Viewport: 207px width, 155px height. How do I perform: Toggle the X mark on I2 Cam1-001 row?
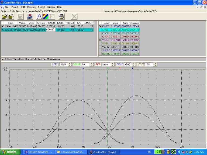[2, 26]
